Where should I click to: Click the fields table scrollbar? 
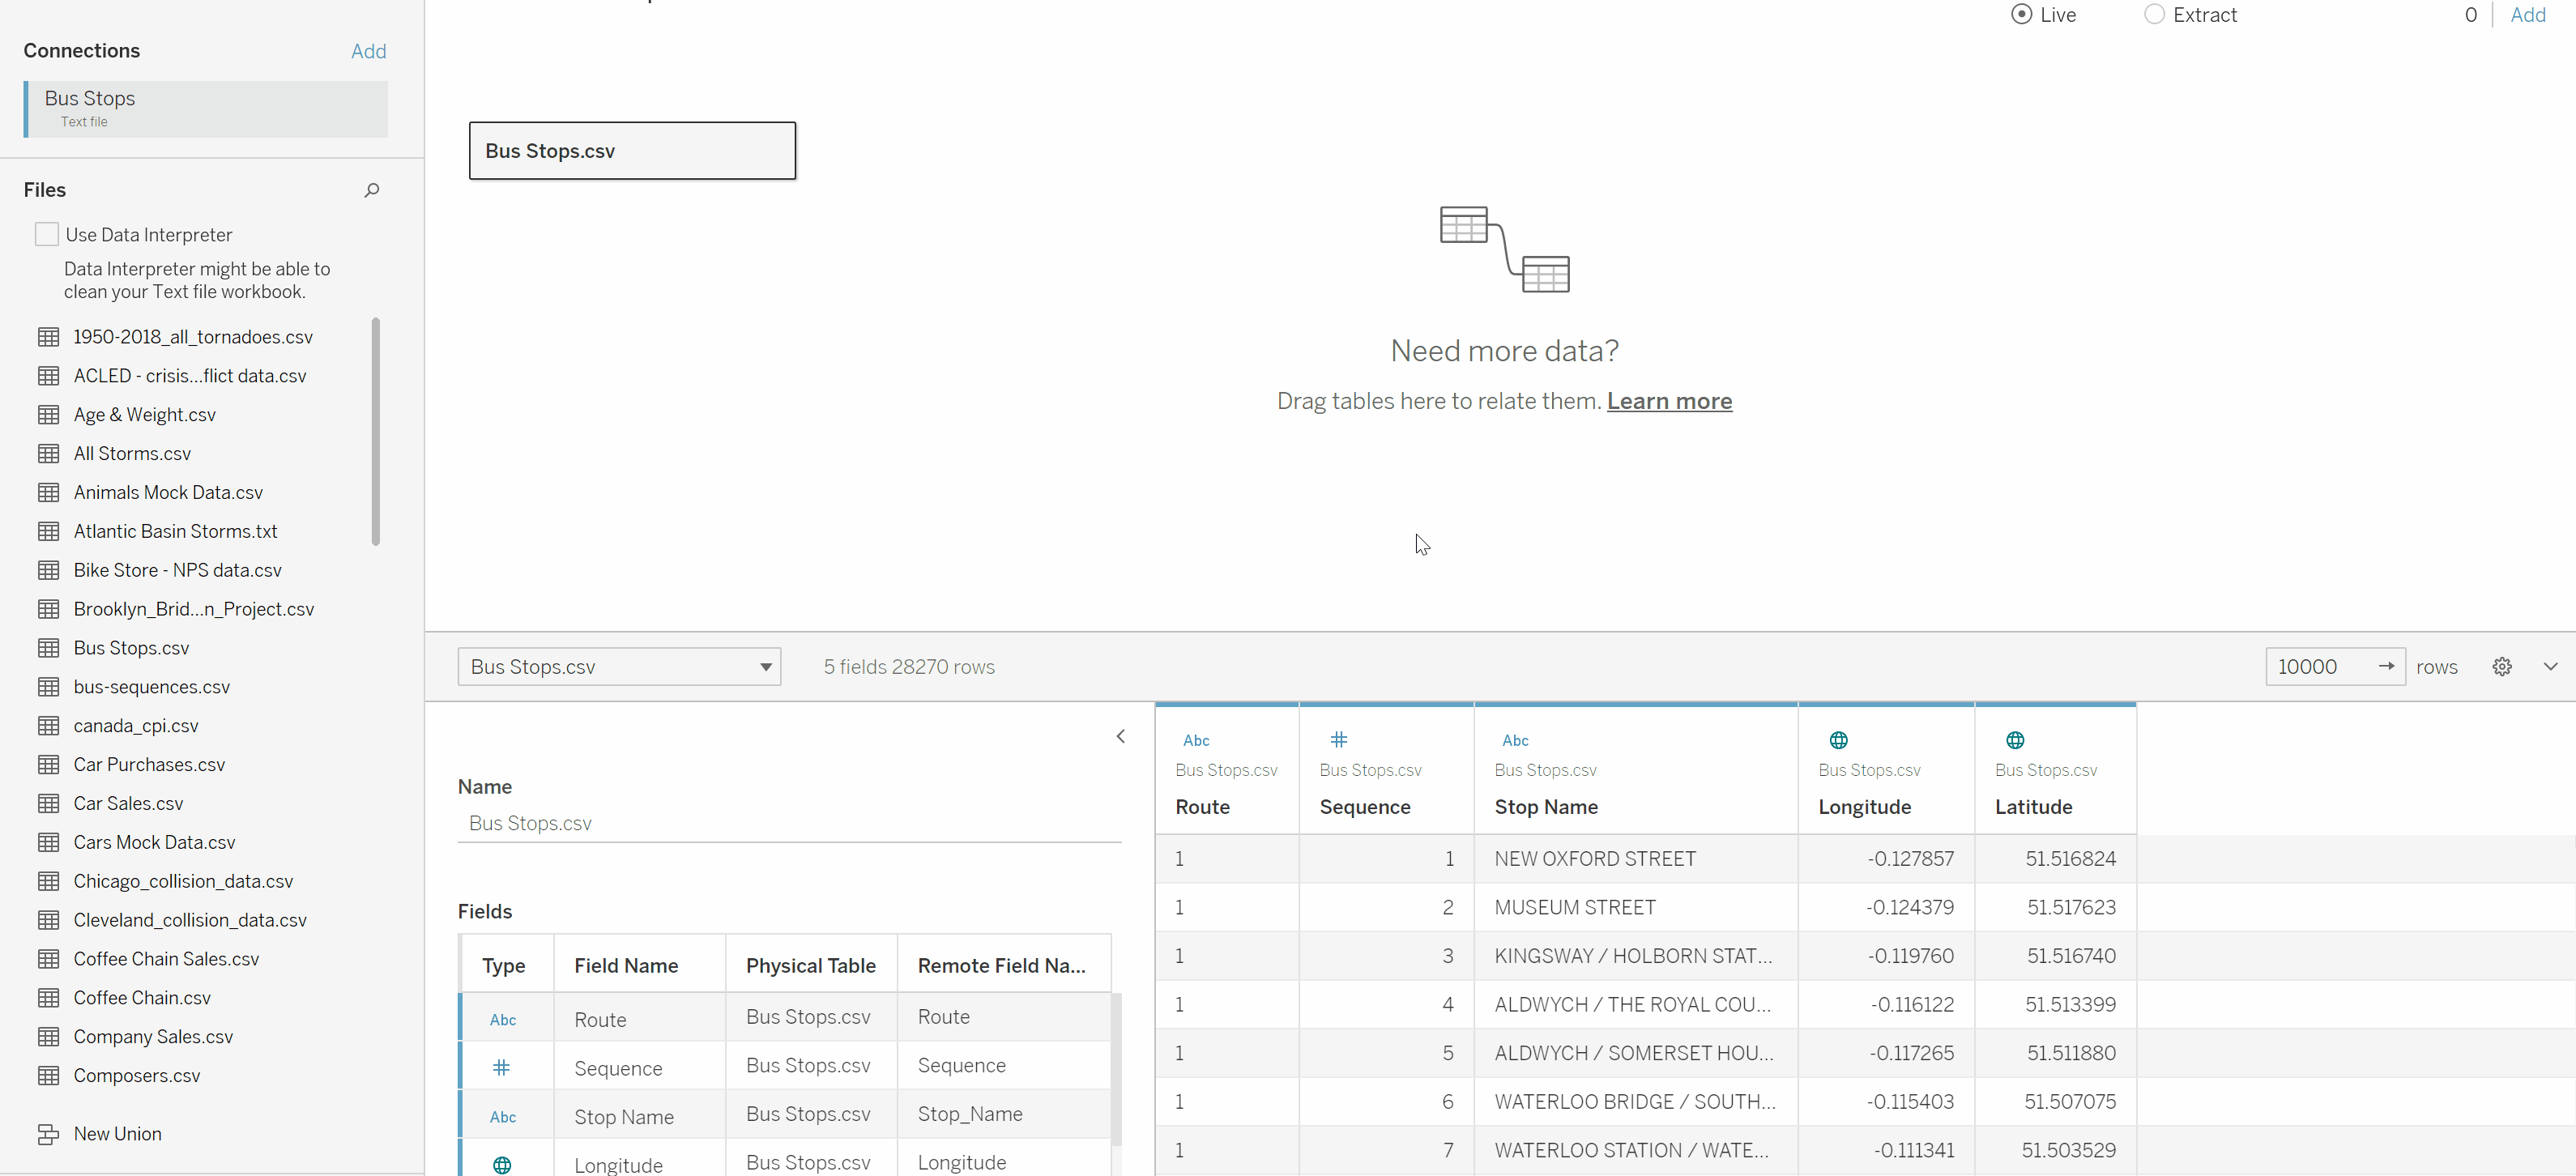point(1116,1068)
